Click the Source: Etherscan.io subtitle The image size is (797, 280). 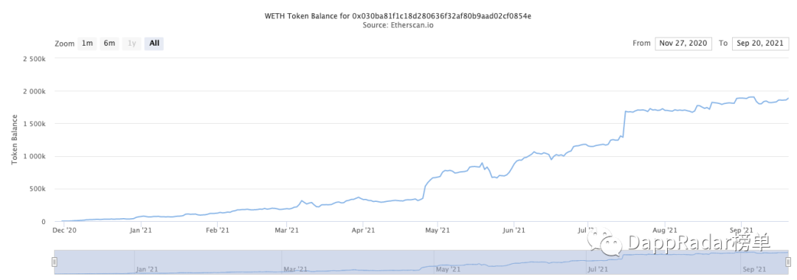pos(398,25)
